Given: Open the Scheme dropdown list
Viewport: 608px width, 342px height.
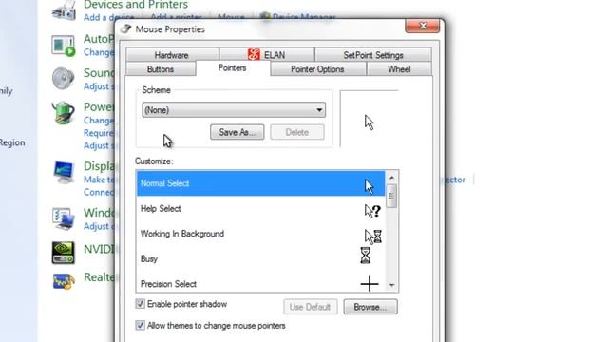Looking at the screenshot, I should click(x=234, y=110).
